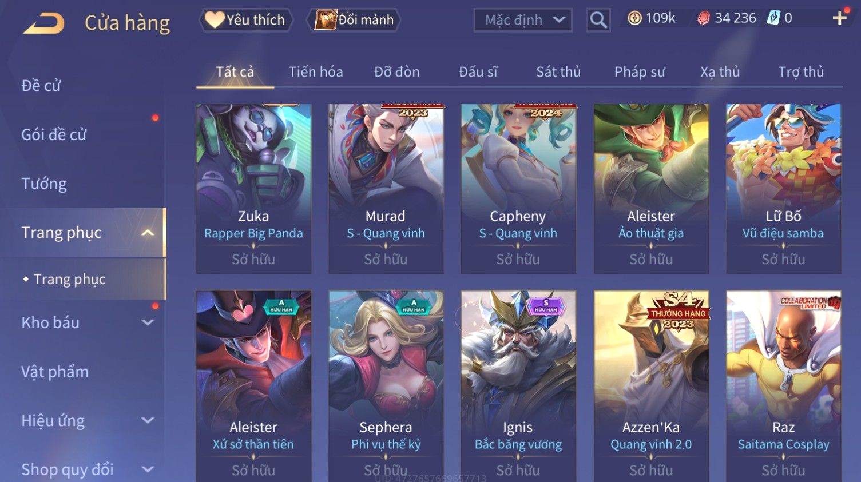The width and height of the screenshot is (861, 482).
Task: Open the Mặc định sort dropdown
Action: (523, 20)
